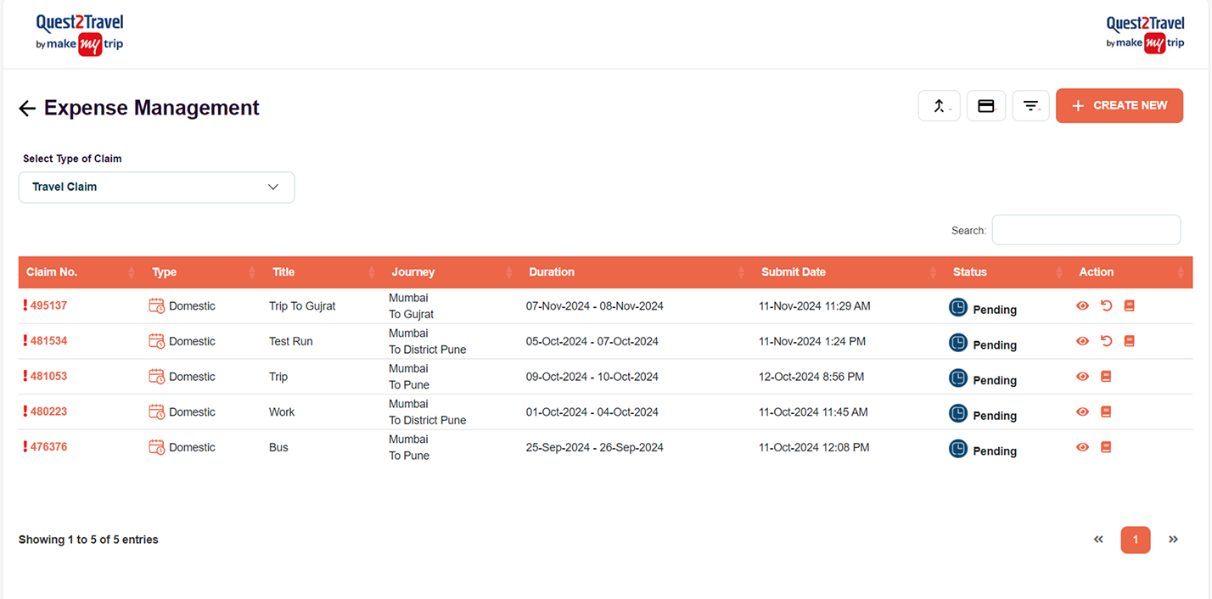This screenshot has height=599, width=1212.
Task: Click the Pending clock icon for claim 476376
Action: point(958,450)
